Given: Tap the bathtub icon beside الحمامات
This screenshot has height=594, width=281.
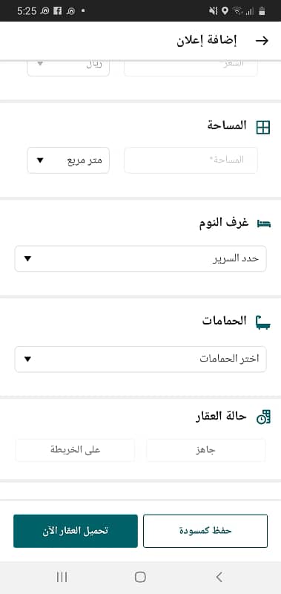Looking at the screenshot, I should (x=264, y=322).
